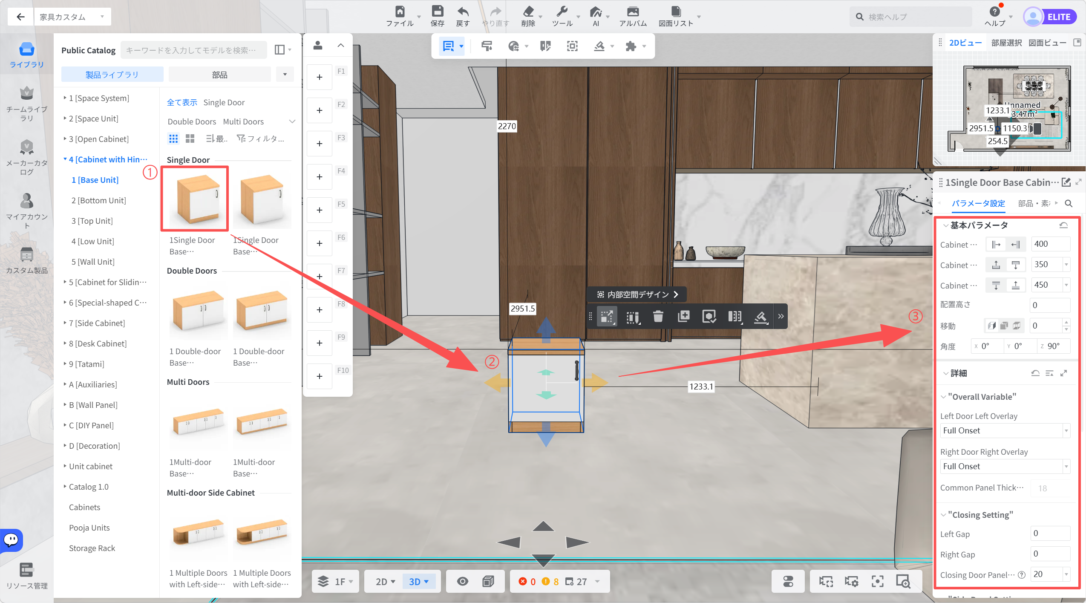Screen dimensions: 1086x603
Task: Click the catalog keyword search field
Action: (194, 50)
